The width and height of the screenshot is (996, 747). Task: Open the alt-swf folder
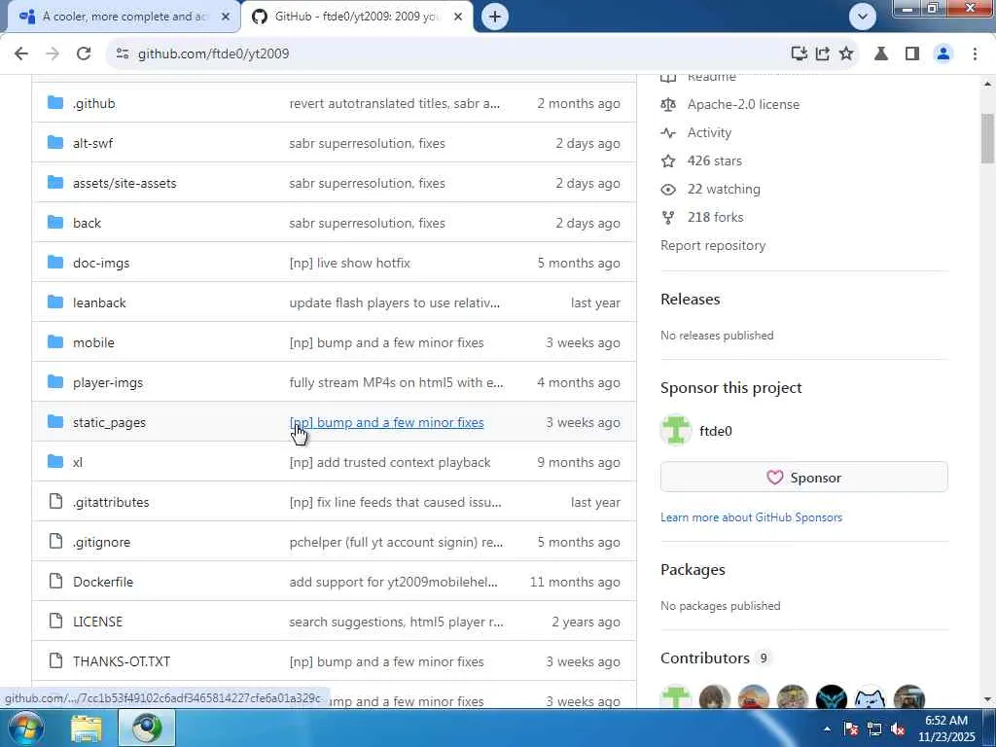point(92,144)
